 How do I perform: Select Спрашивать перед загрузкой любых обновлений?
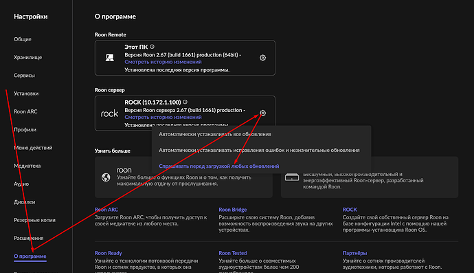[x=219, y=166]
